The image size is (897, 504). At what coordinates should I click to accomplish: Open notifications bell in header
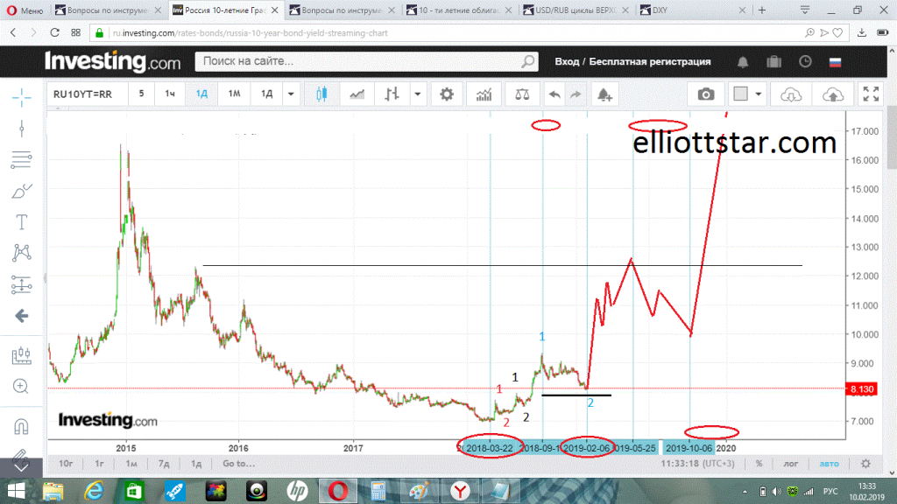coord(743,62)
